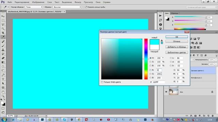The image size is (218, 122).
Task: Hide the Фон layer eye icon
Action: point(166,92)
